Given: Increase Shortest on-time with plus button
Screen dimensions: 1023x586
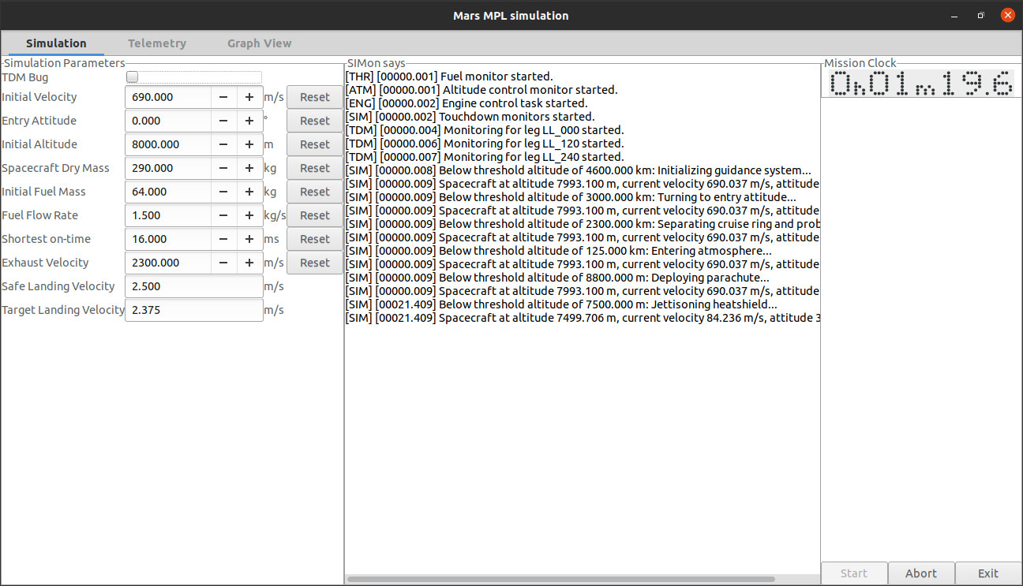Looking at the screenshot, I should pos(249,239).
